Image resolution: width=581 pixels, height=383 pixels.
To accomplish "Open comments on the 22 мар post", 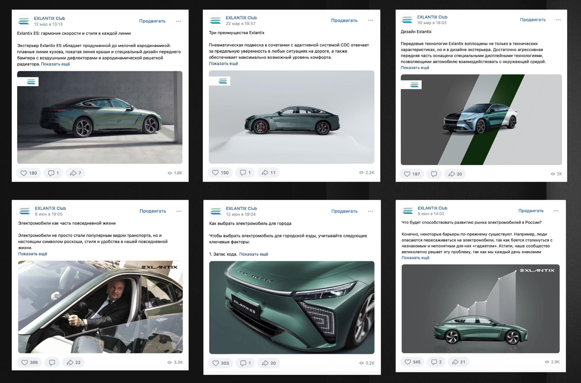I will pos(245,172).
